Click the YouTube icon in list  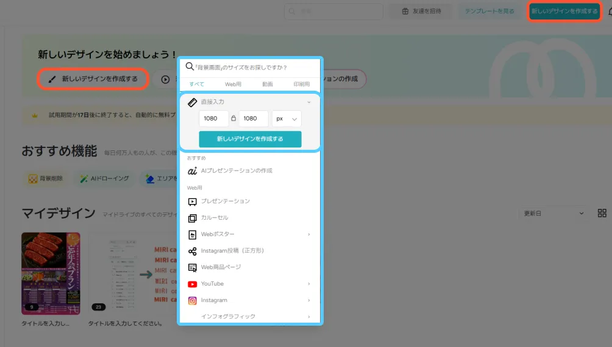tap(192, 284)
